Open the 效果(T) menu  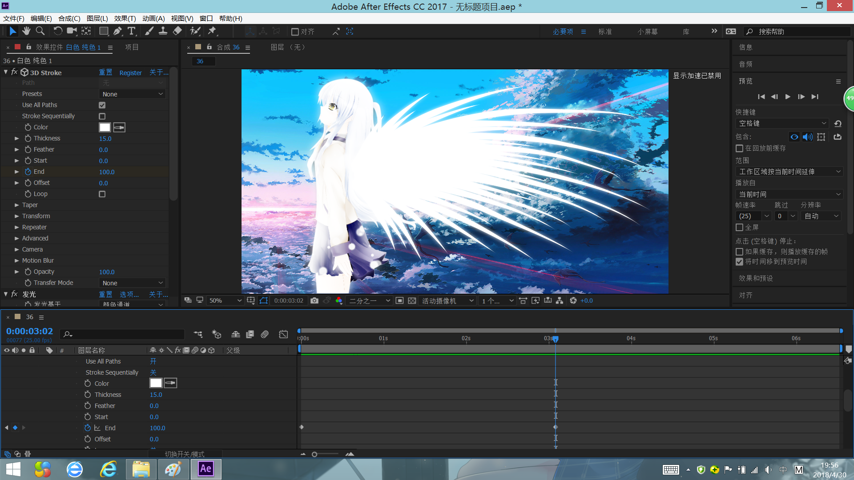pyautogui.click(x=125, y=18)
